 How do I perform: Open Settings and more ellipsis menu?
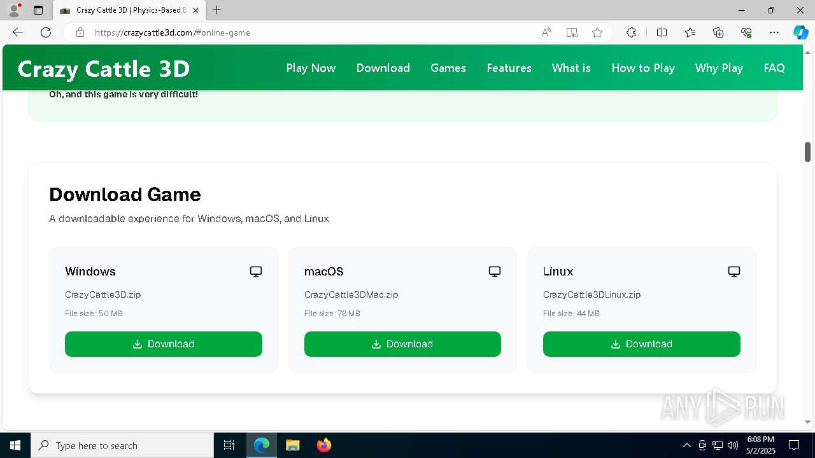coord(774,32)
